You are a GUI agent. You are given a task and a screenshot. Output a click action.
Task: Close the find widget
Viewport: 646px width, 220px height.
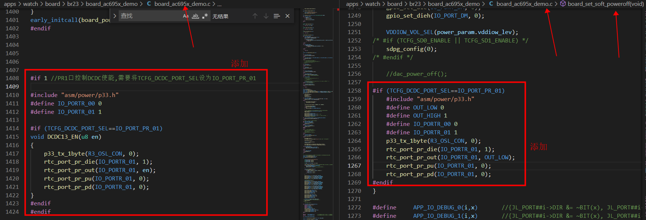(287, 16)
